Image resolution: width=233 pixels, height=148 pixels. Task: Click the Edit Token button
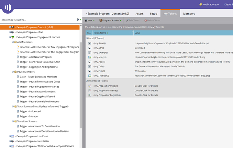click(133, 20)
